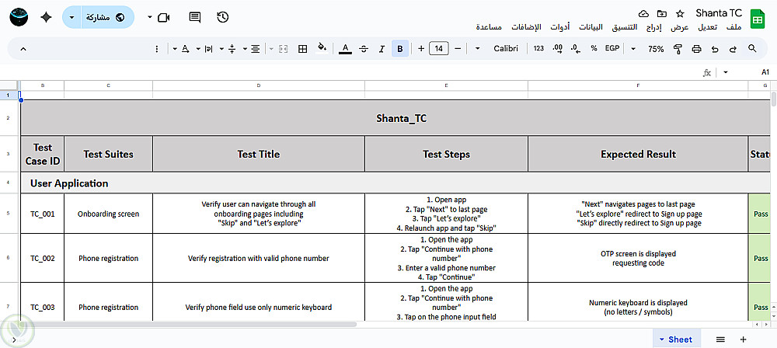The image size is (777, 348).
Task: Add a new sheet with plus
Action: coord(743,339)
